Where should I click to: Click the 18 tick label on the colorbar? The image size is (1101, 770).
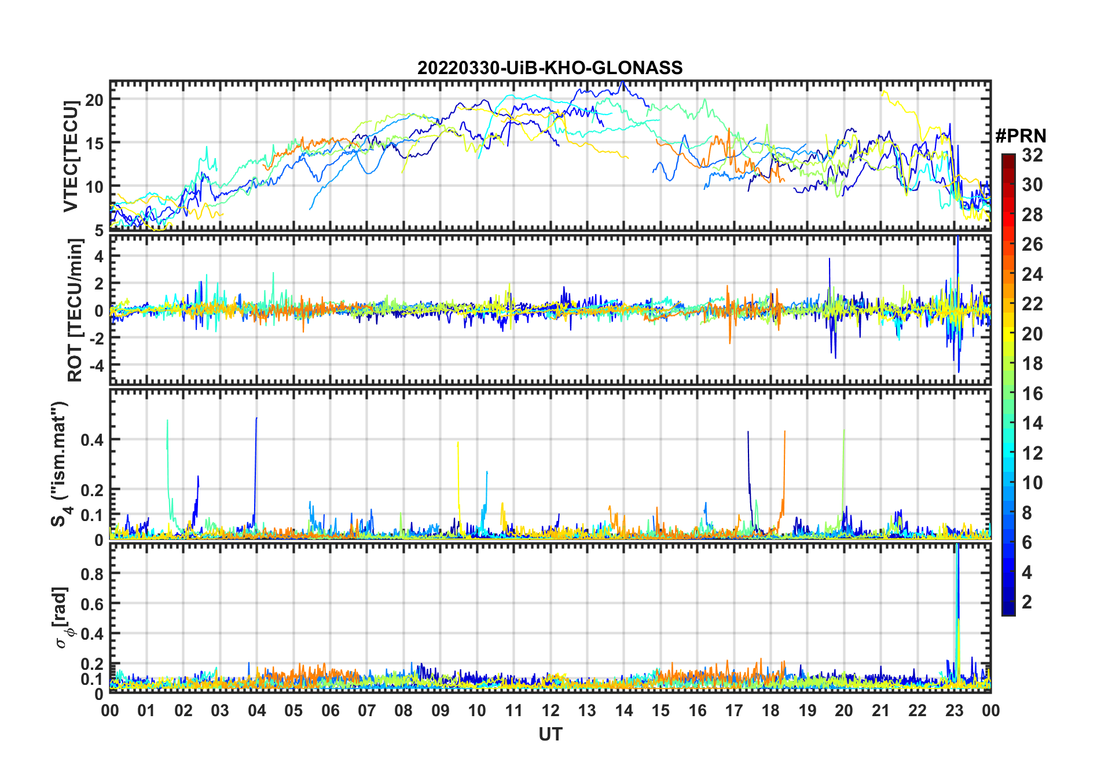pyautogui.click(x=1032, y=364)
